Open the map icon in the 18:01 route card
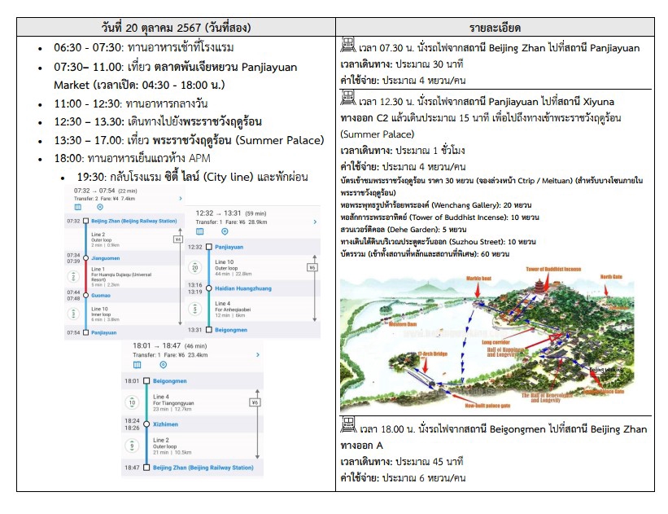 coord(138,365)
